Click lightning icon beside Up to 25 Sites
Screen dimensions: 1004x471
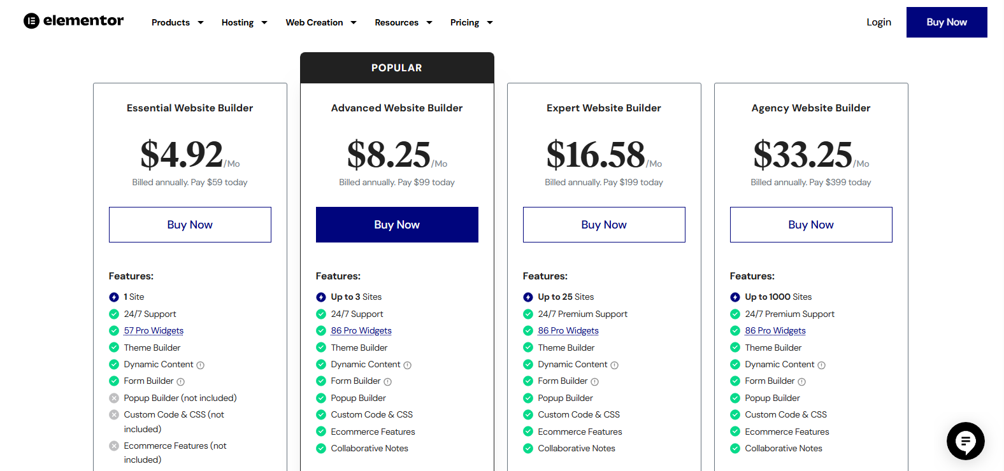pos(528,297)
